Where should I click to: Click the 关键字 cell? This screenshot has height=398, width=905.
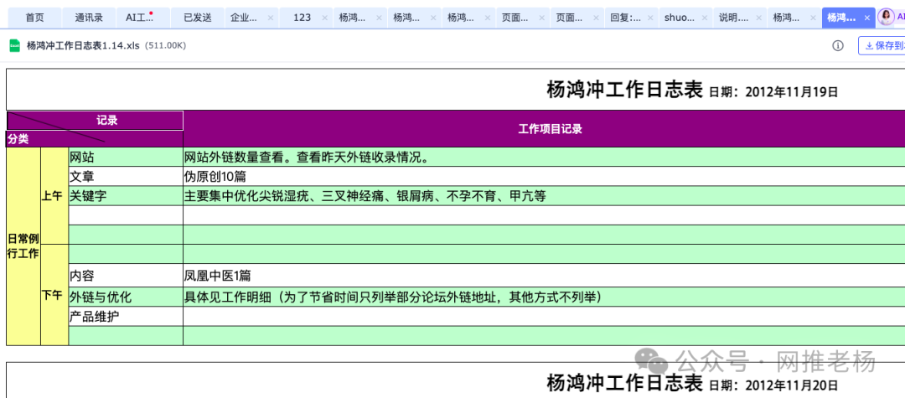coord(126,196)
